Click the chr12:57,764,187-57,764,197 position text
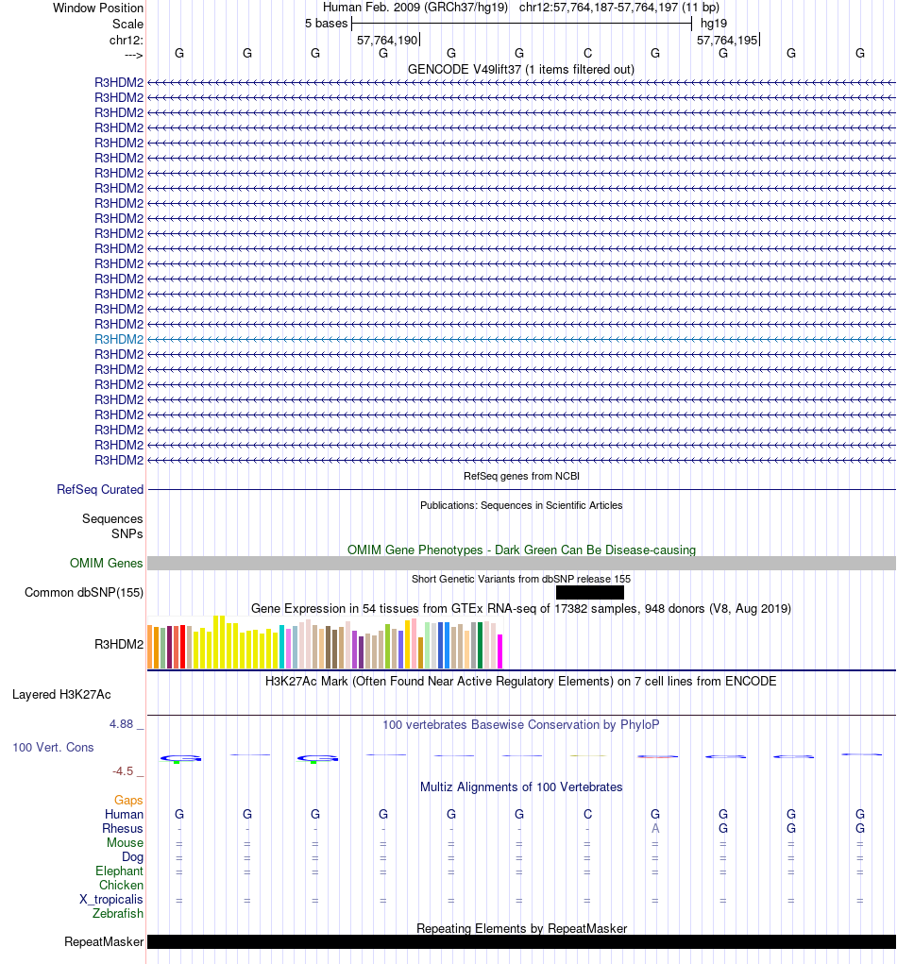Screen dimensions: 897x964 599,8
